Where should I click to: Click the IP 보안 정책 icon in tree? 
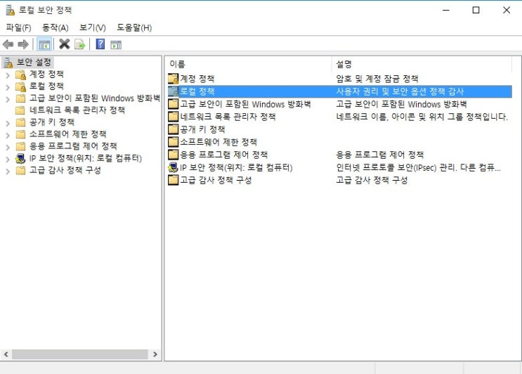20,158
